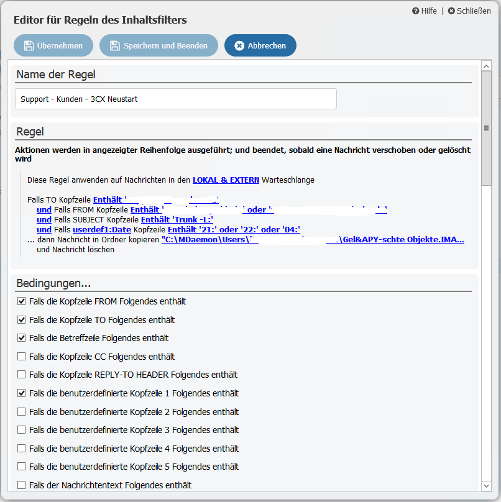
Task: Open the LOKAL & EXTERN queue link
Action: [x=226, y=180]
